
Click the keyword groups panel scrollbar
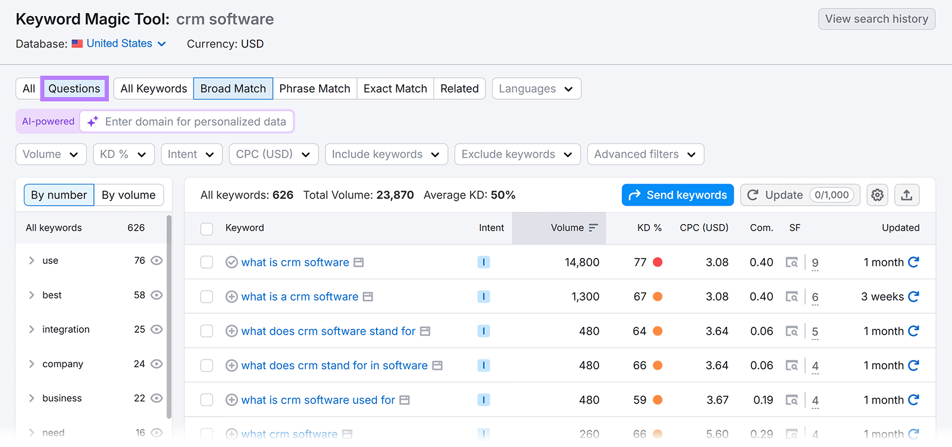tap(169, 317)
